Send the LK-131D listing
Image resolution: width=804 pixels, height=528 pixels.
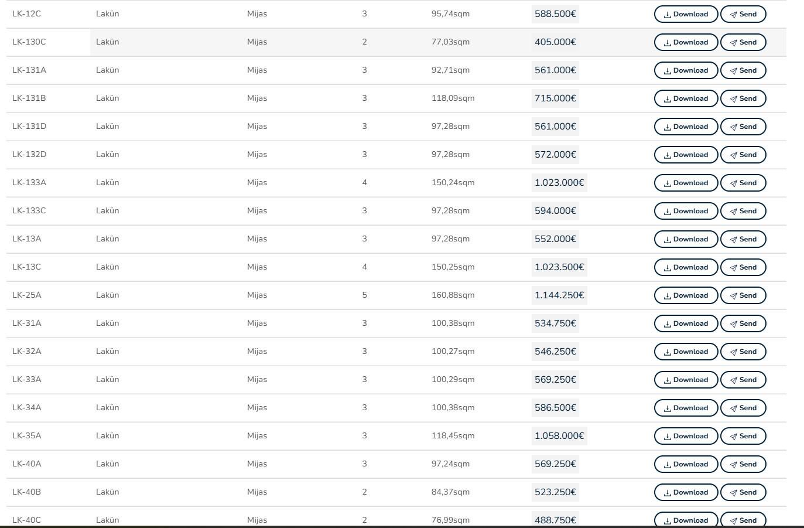point(743,127)
